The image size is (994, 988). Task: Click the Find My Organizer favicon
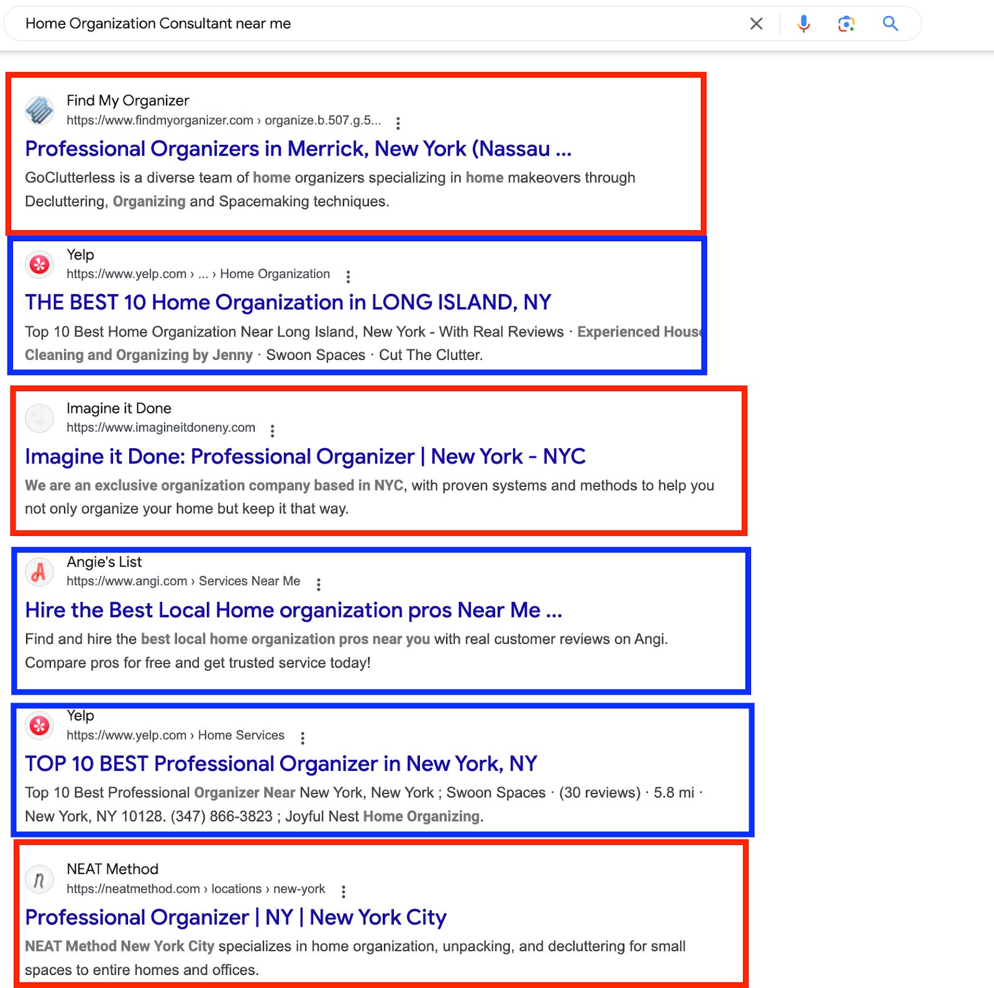coord(39,111)
